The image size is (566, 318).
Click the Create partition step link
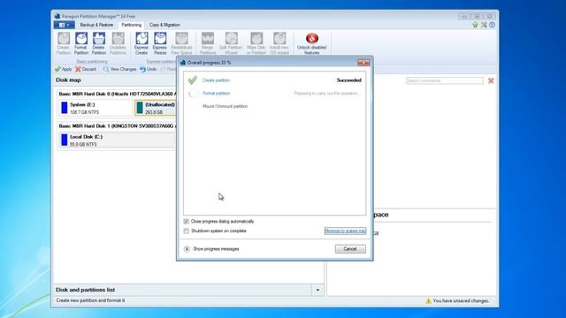(x=216, y=80)
